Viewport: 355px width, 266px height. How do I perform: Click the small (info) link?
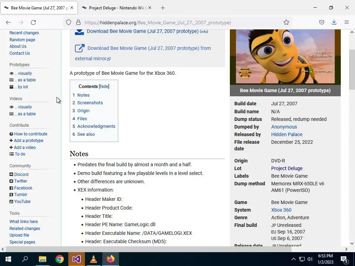click(x=204, y=32)
